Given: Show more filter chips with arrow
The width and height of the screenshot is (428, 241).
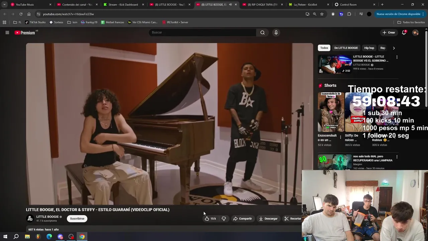Looking at the screenshot, I should point(394,48).
